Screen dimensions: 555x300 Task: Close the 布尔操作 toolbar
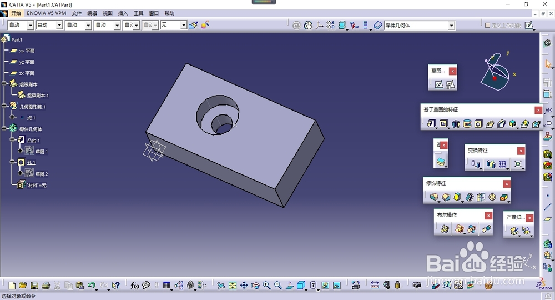coord(488,216)
